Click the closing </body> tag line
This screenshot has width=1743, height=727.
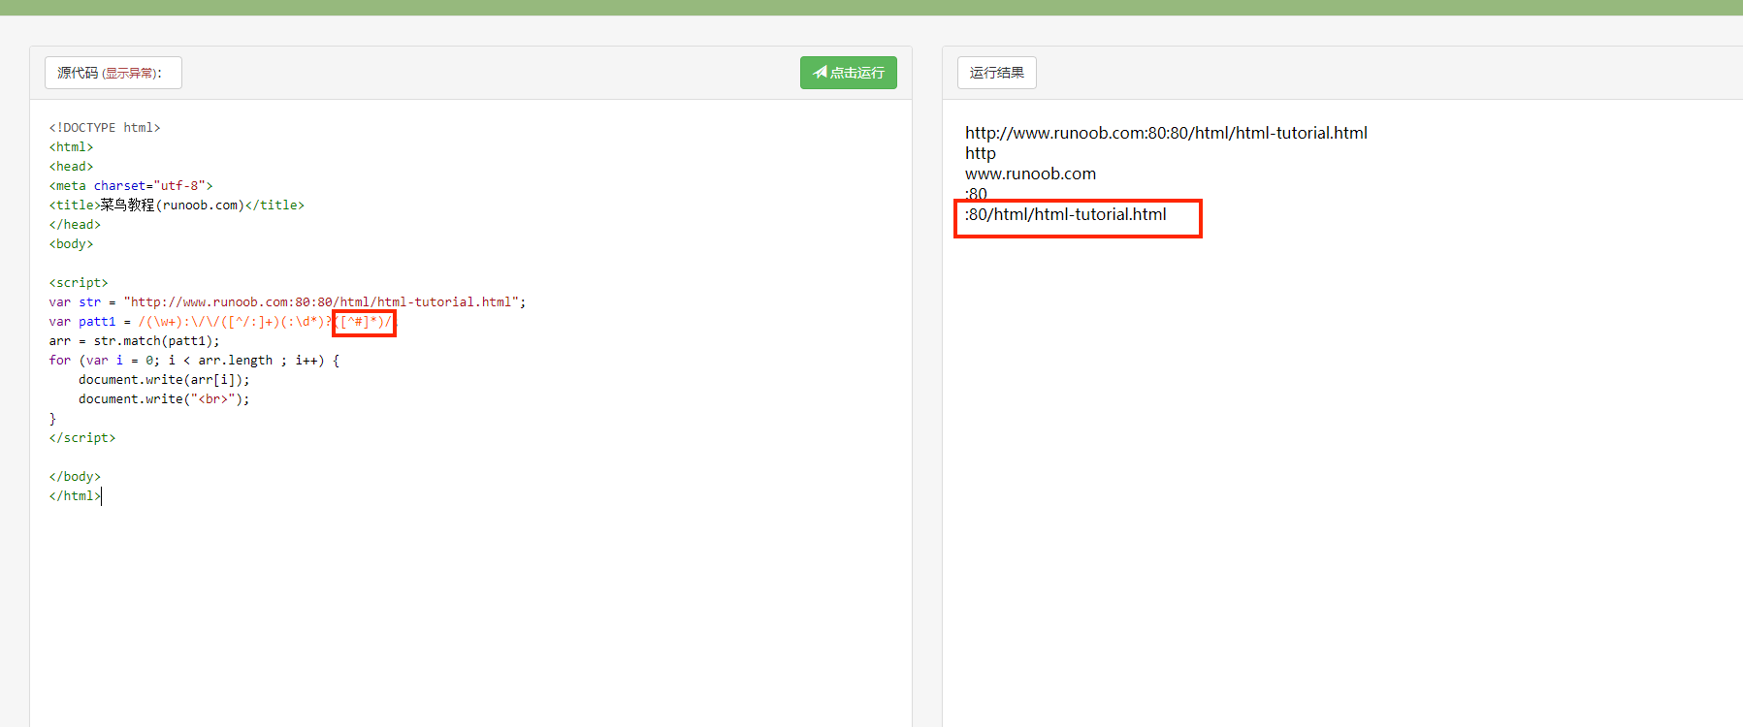75,477
